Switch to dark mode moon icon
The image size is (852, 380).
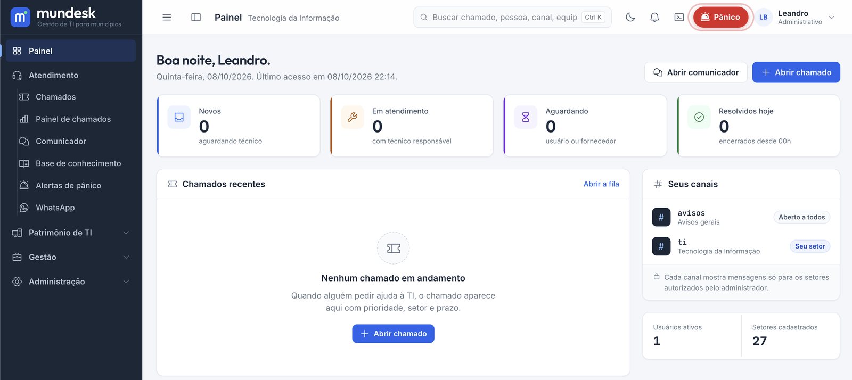coord(630,17)
